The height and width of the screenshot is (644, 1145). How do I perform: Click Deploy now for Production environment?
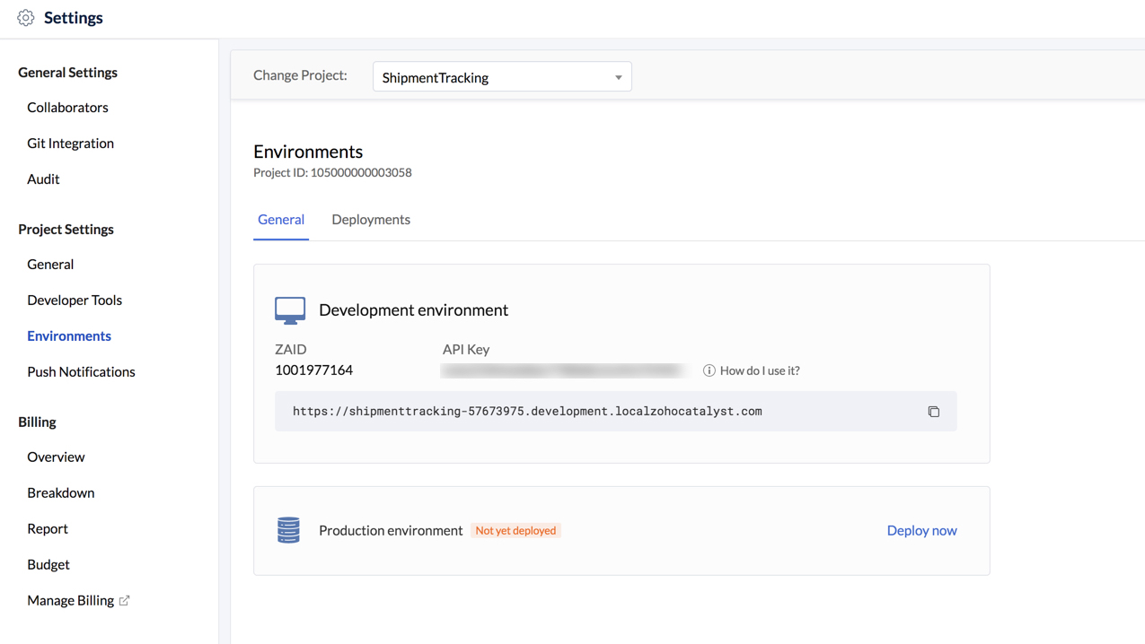coord(921,530)
